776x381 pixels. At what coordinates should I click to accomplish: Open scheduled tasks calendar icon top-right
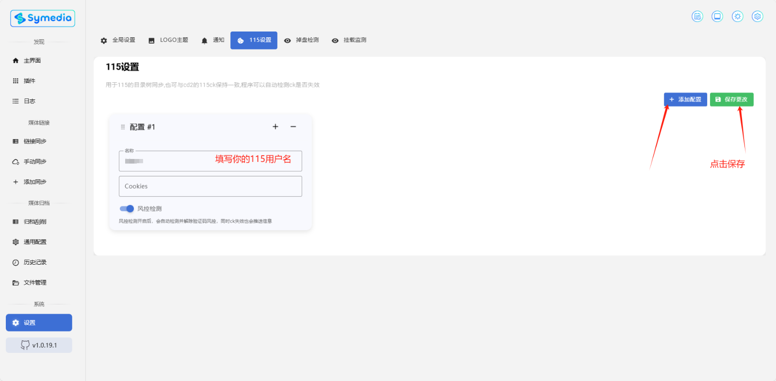[x=697, y=16]
